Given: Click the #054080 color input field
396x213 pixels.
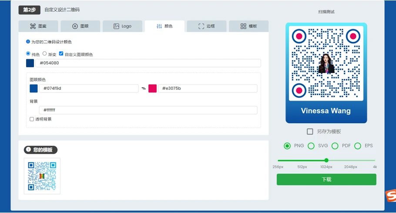Looking at the screenshot, I should pos(148,63).
